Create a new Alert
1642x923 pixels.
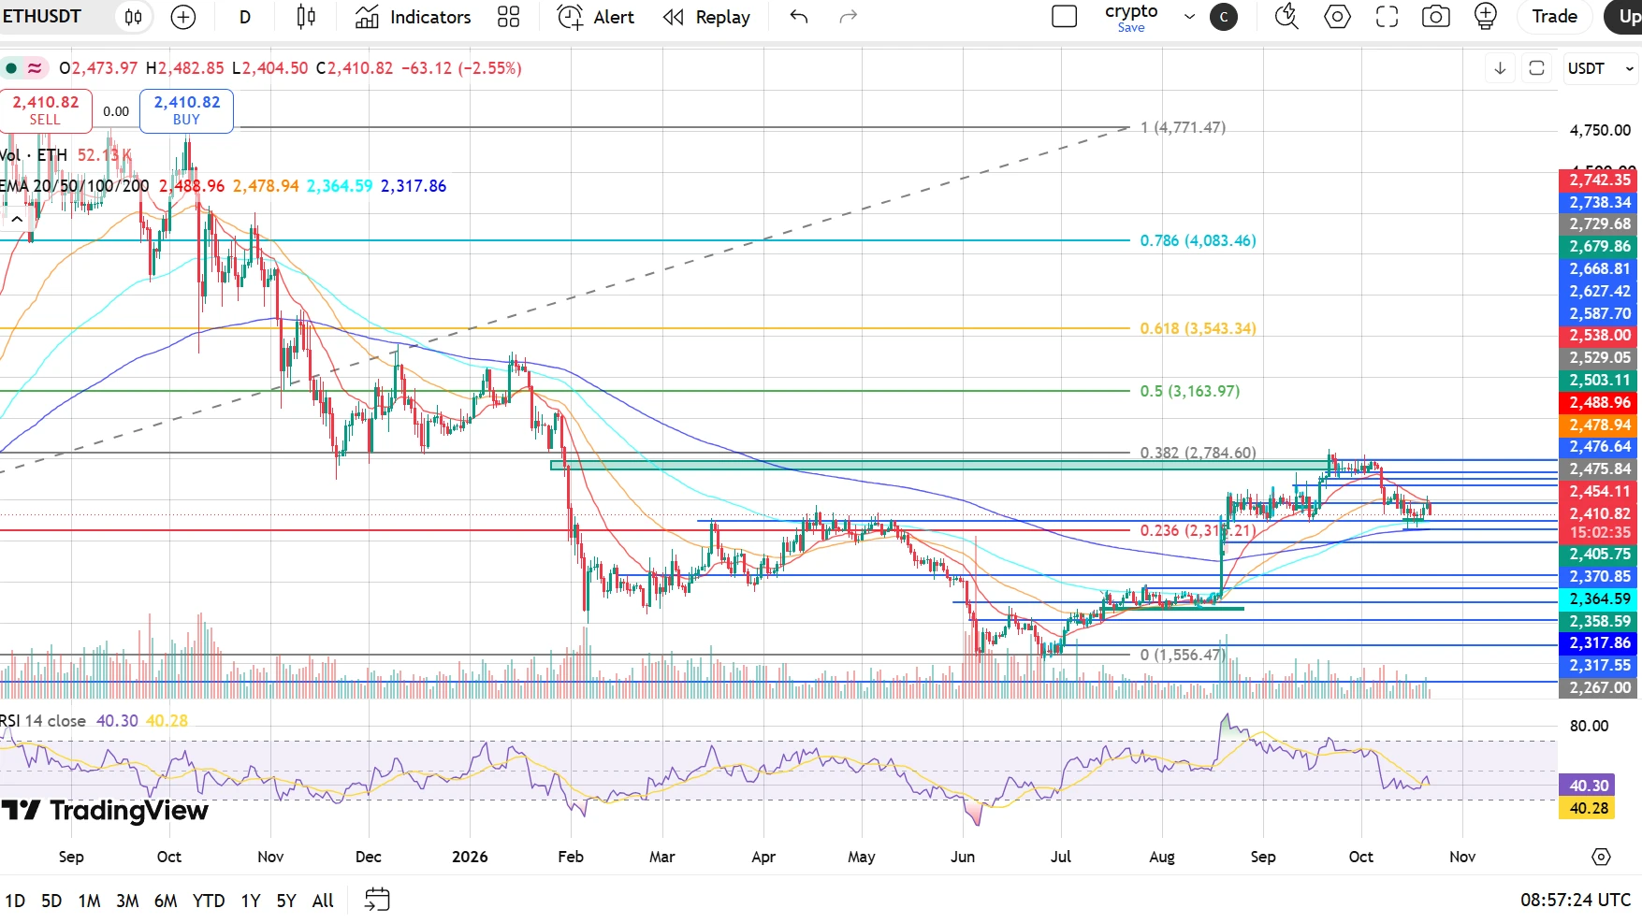(596, 17)
